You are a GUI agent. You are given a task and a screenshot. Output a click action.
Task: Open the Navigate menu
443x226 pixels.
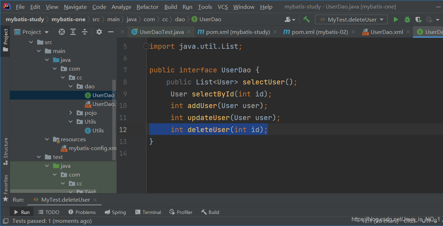75,7
